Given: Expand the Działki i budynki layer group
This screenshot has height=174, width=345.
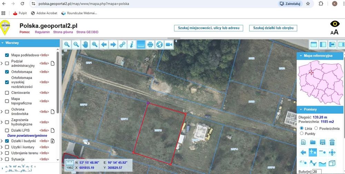Looking at the screenshot, I should point(2,141).
